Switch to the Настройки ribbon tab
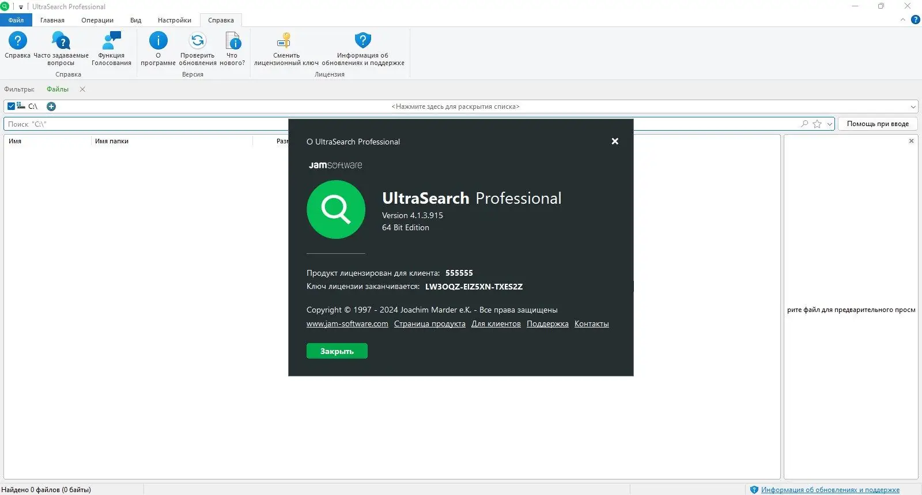The image size is (922, 495). click(175, 20)
